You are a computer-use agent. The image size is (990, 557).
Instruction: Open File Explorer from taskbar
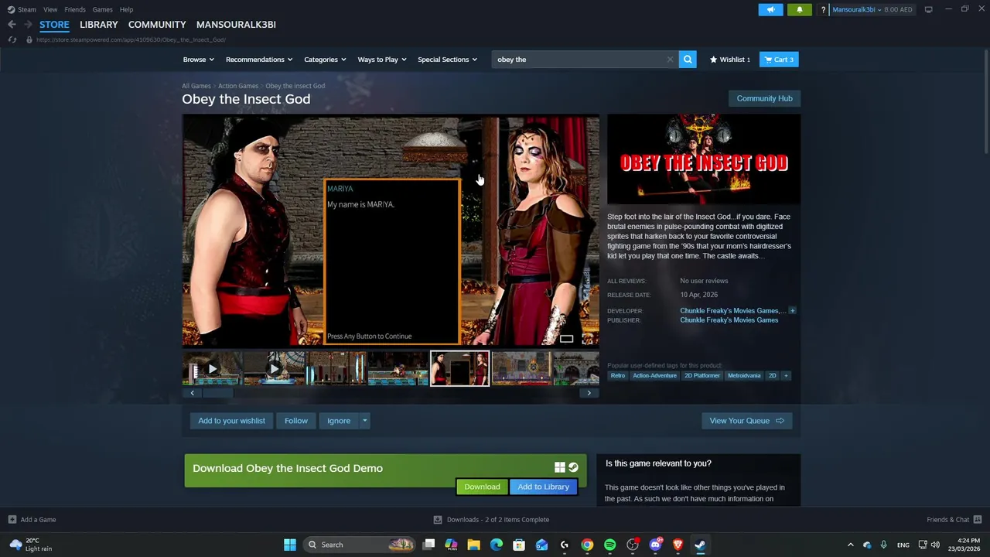473,545
